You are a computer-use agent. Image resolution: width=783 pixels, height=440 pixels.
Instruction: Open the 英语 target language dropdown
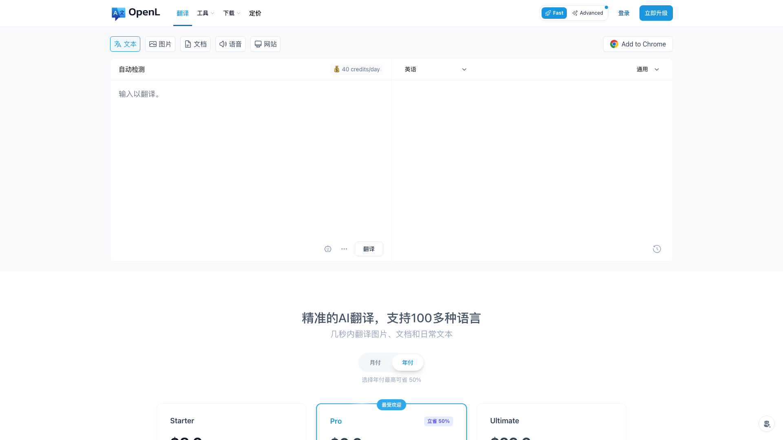pyautogui.click(x=436, y=69)
